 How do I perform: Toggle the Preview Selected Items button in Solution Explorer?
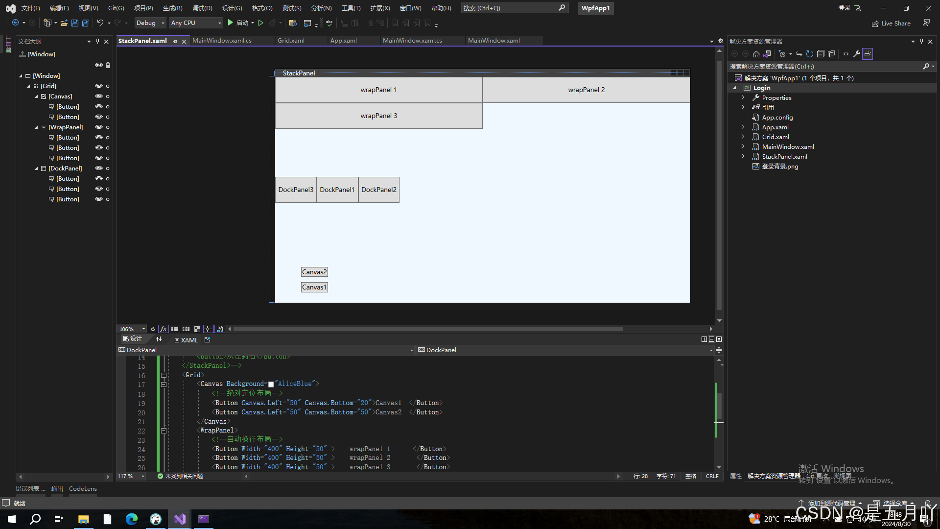(x=868, y=54)
